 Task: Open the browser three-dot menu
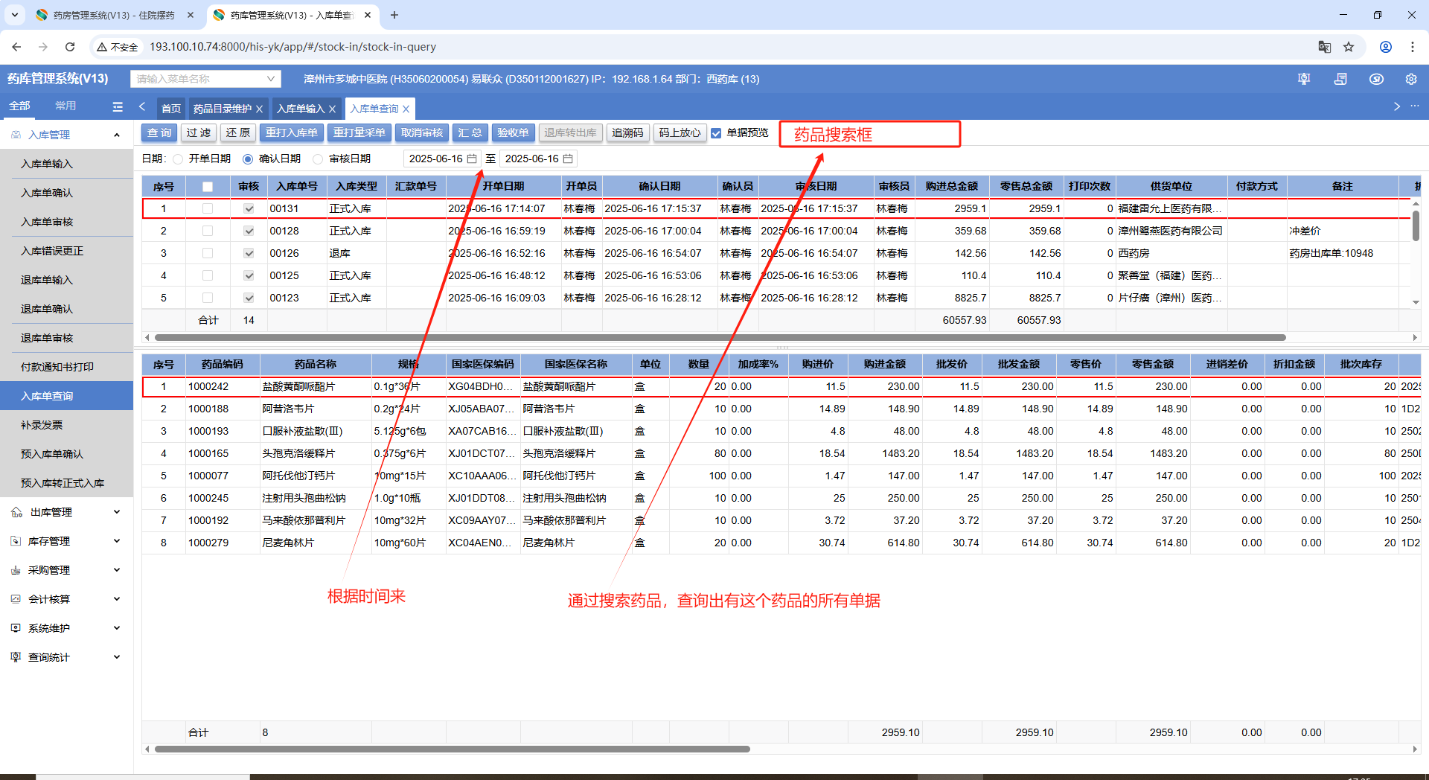coord(1413,47)
